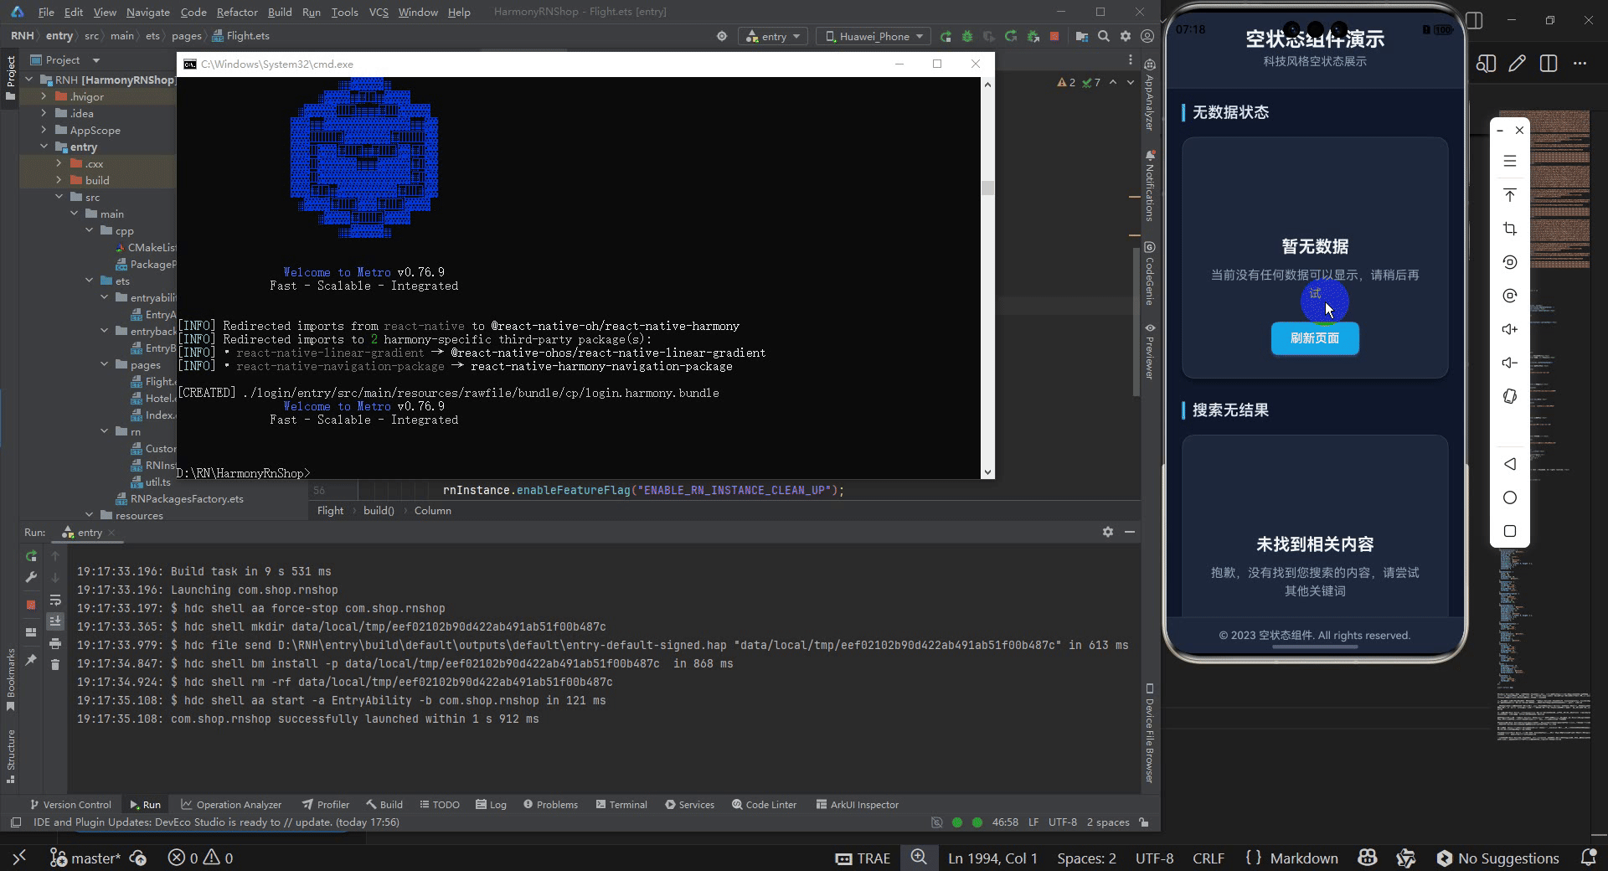Expand the .hvigor folder
Image resolution: width=1608 pixels, height=871 pixels.
[44, 96]
